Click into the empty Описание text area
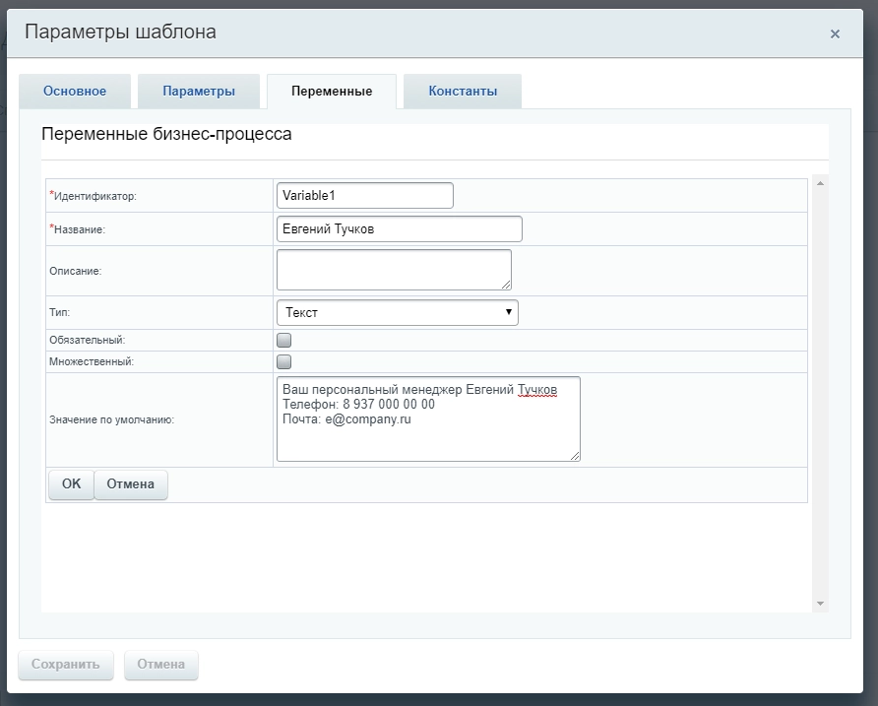This screenshot has height=706, width=878. click(x=394, y=269)
